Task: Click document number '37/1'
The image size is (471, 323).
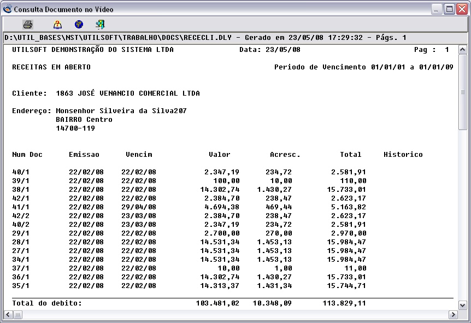Action: point(21,268)
